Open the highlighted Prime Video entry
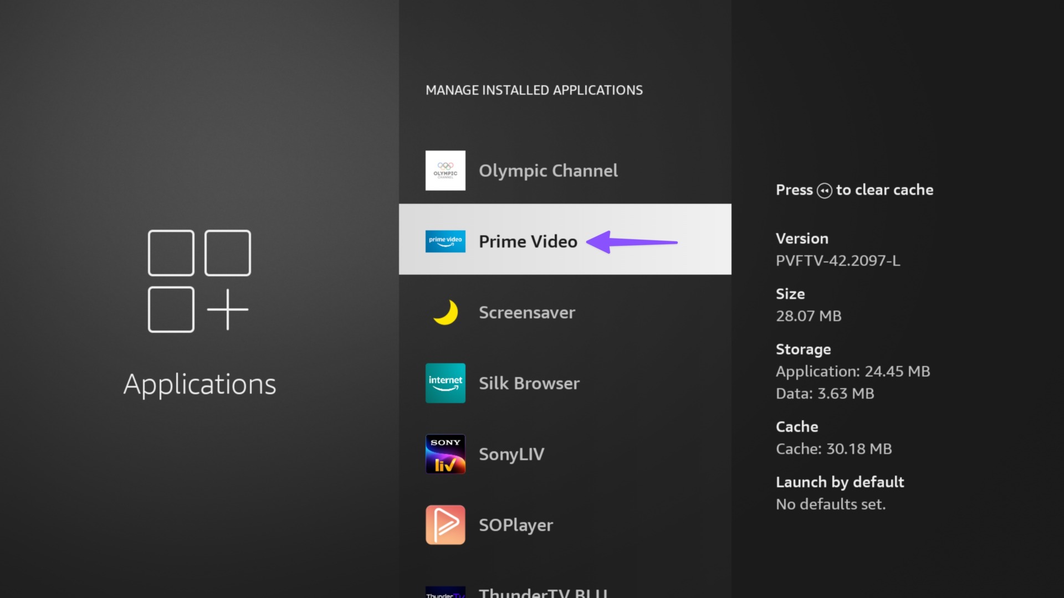Viewport: 1064px width, 598px height. click(528, 241)
